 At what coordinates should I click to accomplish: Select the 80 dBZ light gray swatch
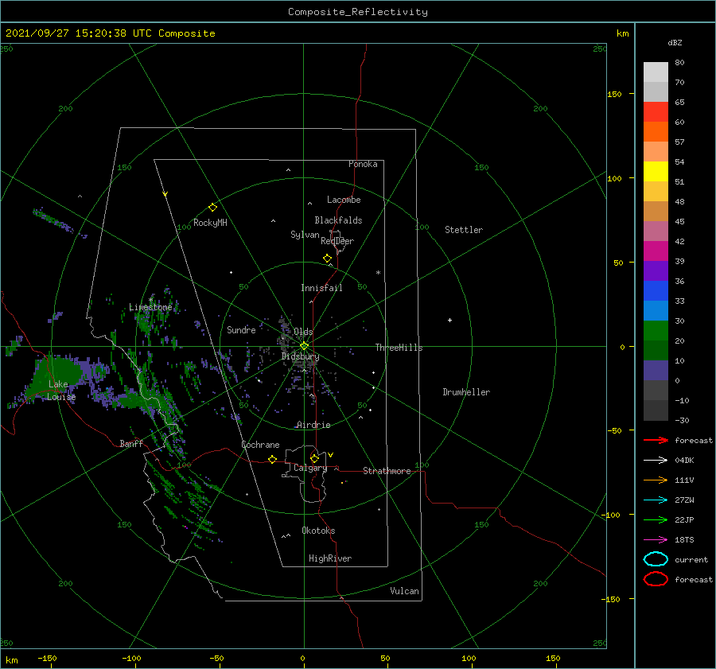pos(656,72)
